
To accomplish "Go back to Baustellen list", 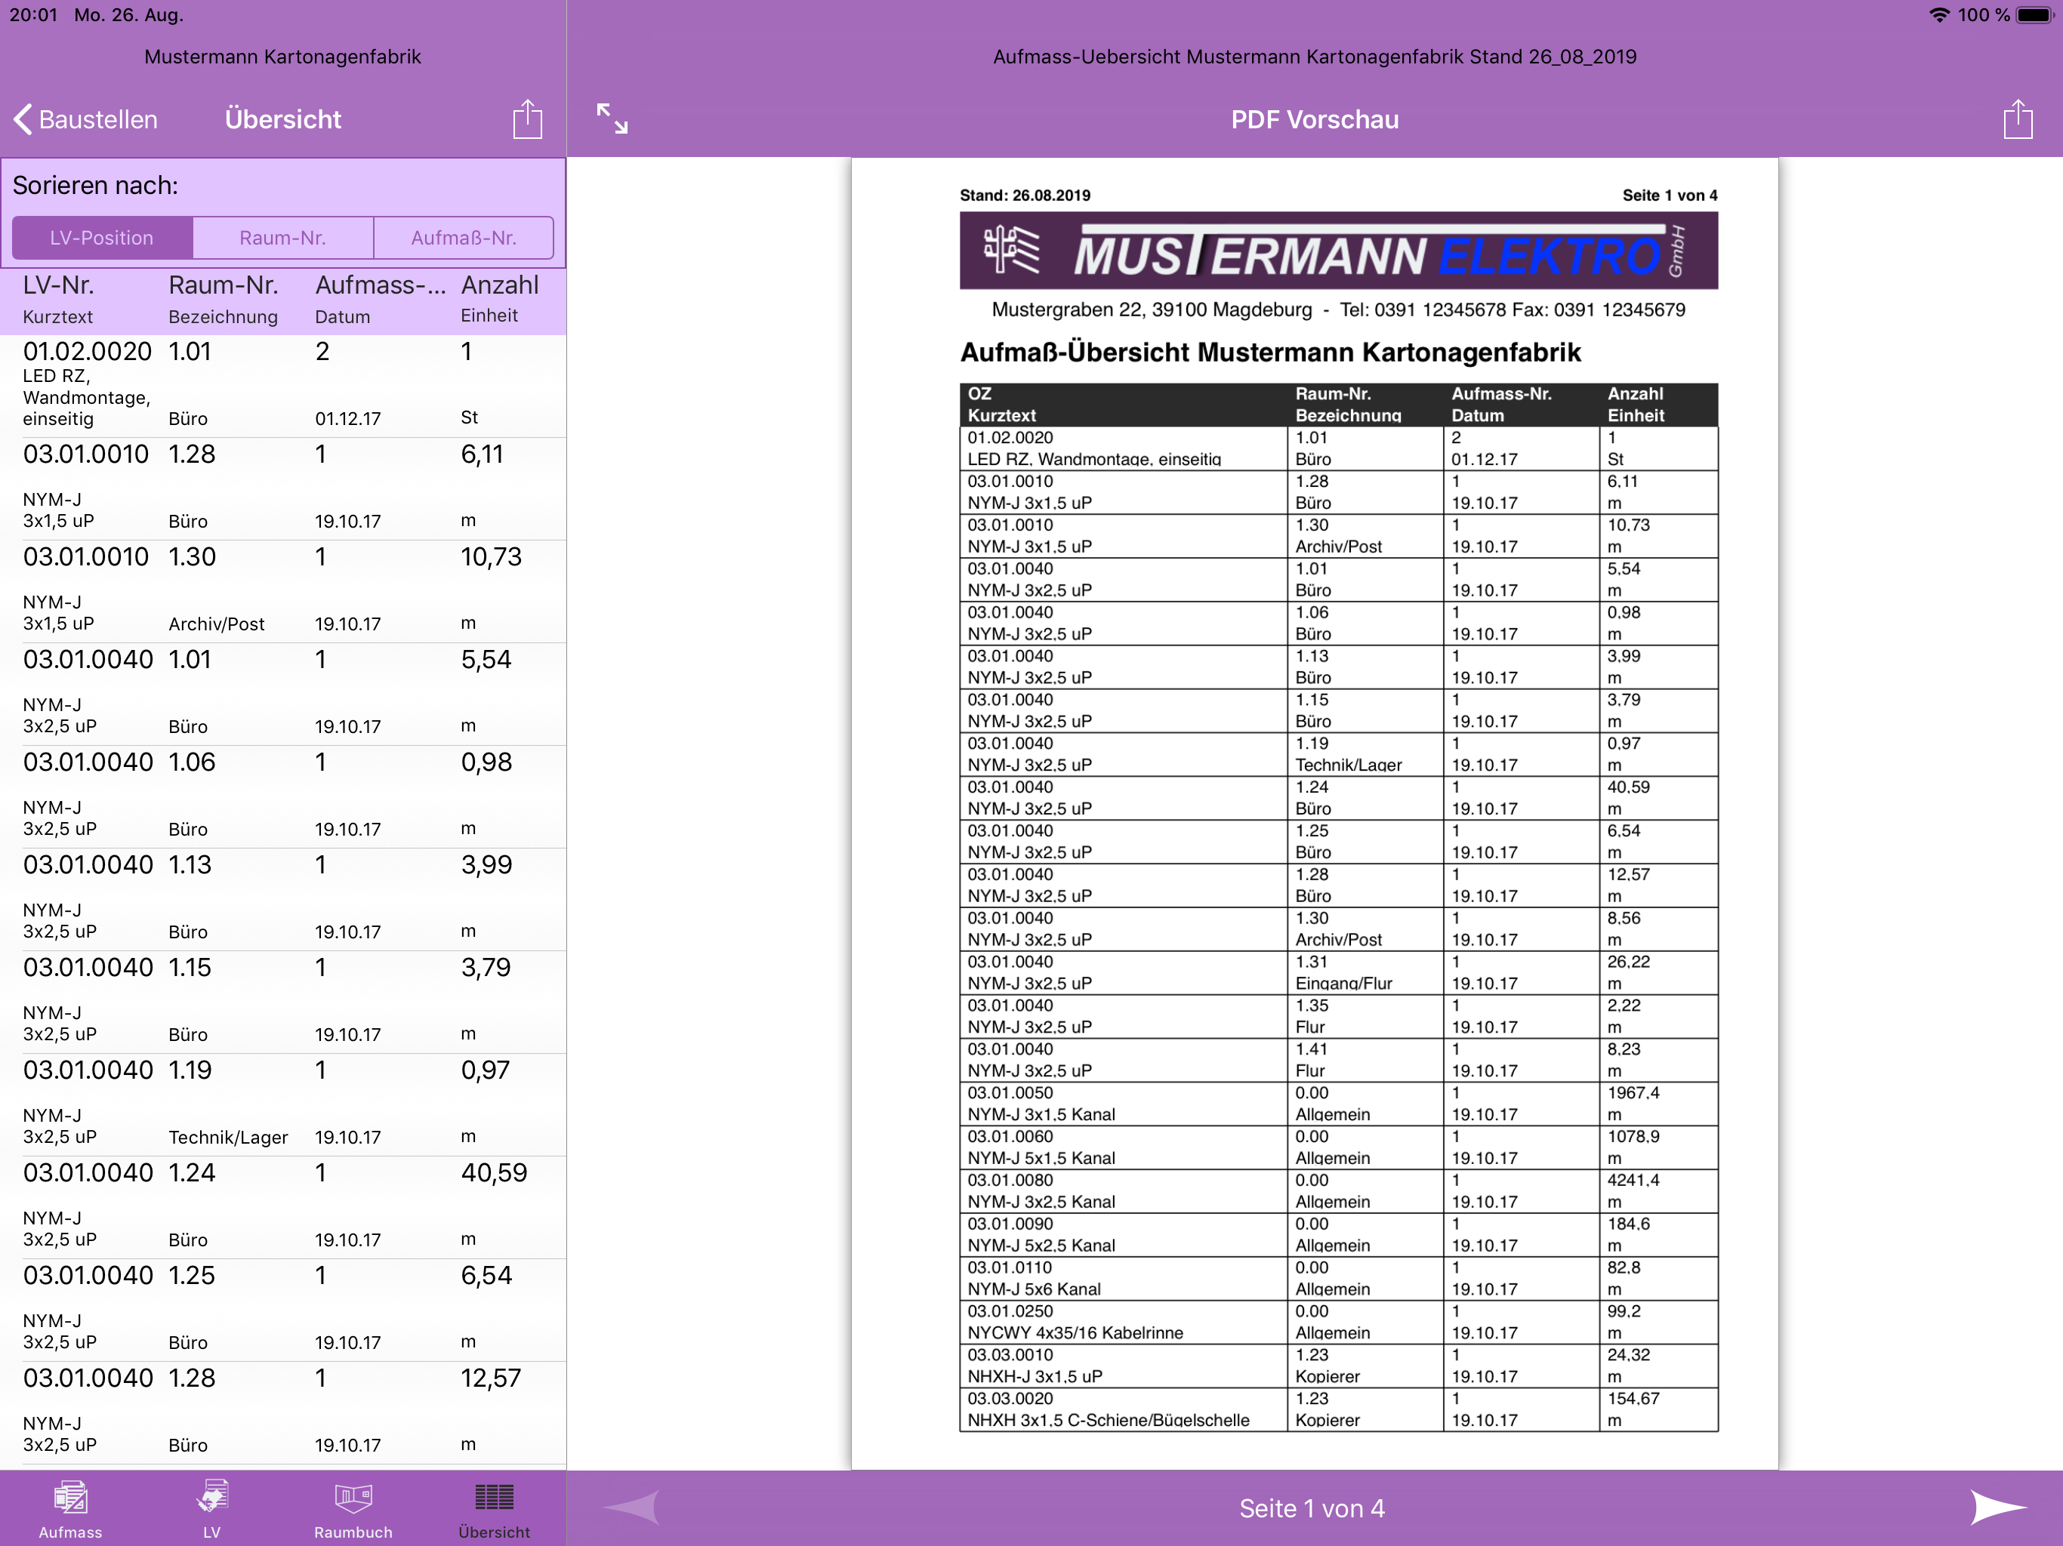I will pos(86,119).
